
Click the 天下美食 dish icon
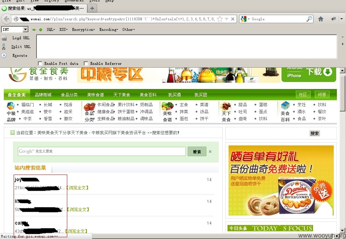point(225,106)
